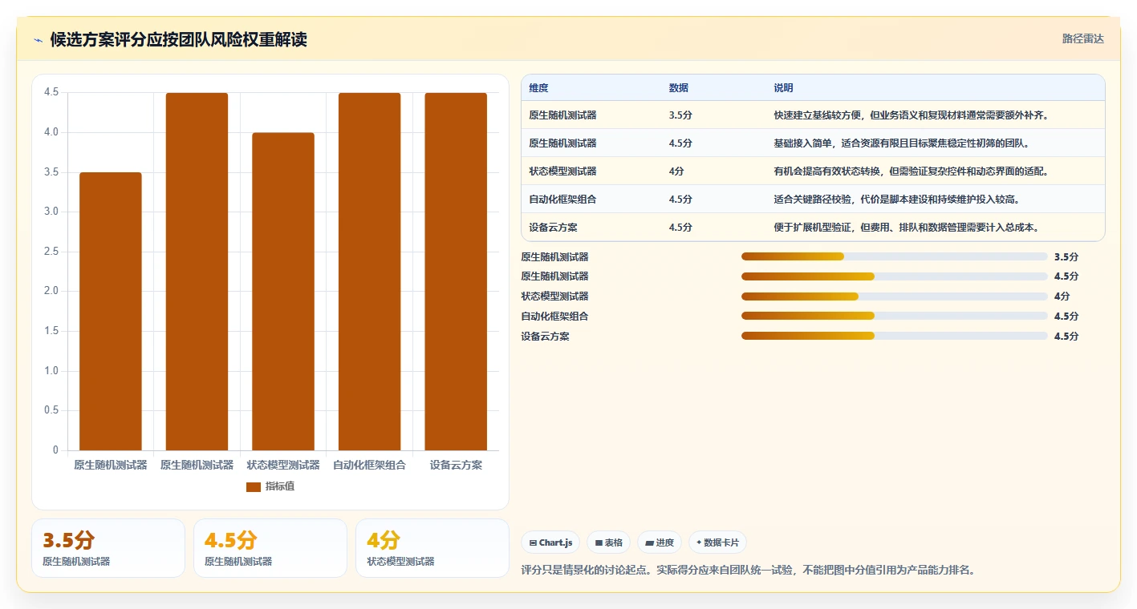The image size is (1137, 609).
Task: Click the y-axis tick label 2.0
Action: pyautogui.click(x=51, y=291)
